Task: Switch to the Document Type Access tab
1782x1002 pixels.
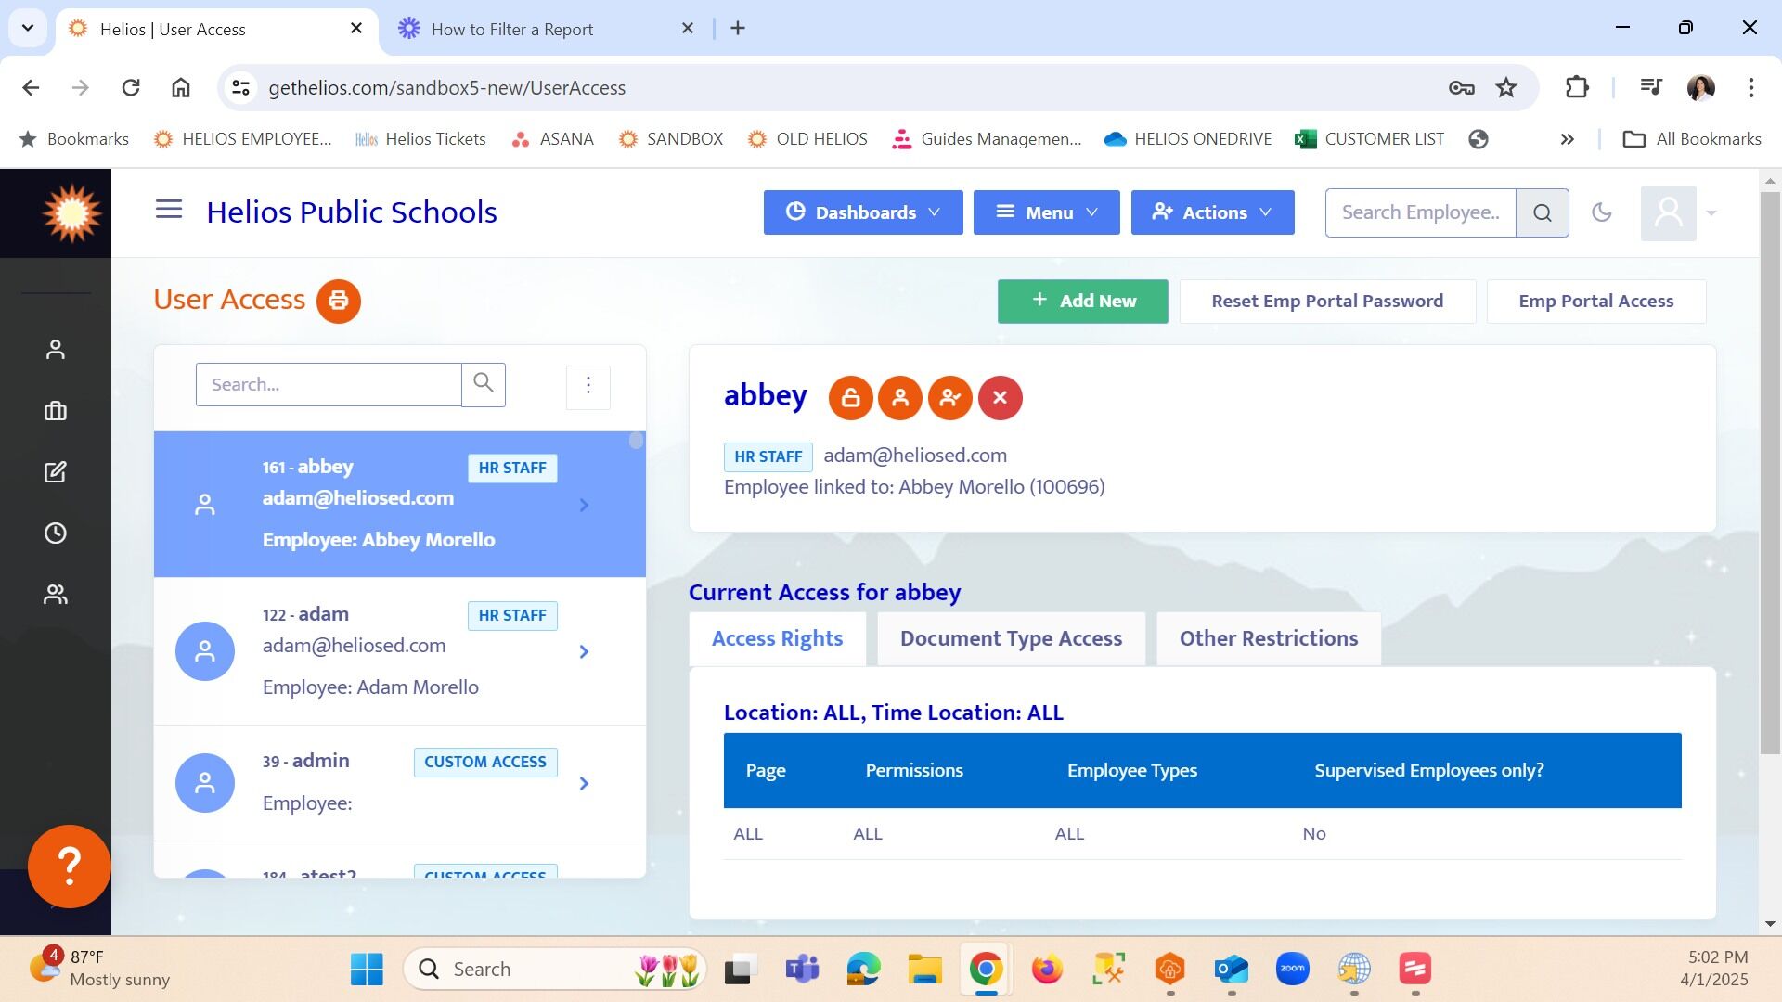Action: pyautogui.click(x=1011, y=638)
